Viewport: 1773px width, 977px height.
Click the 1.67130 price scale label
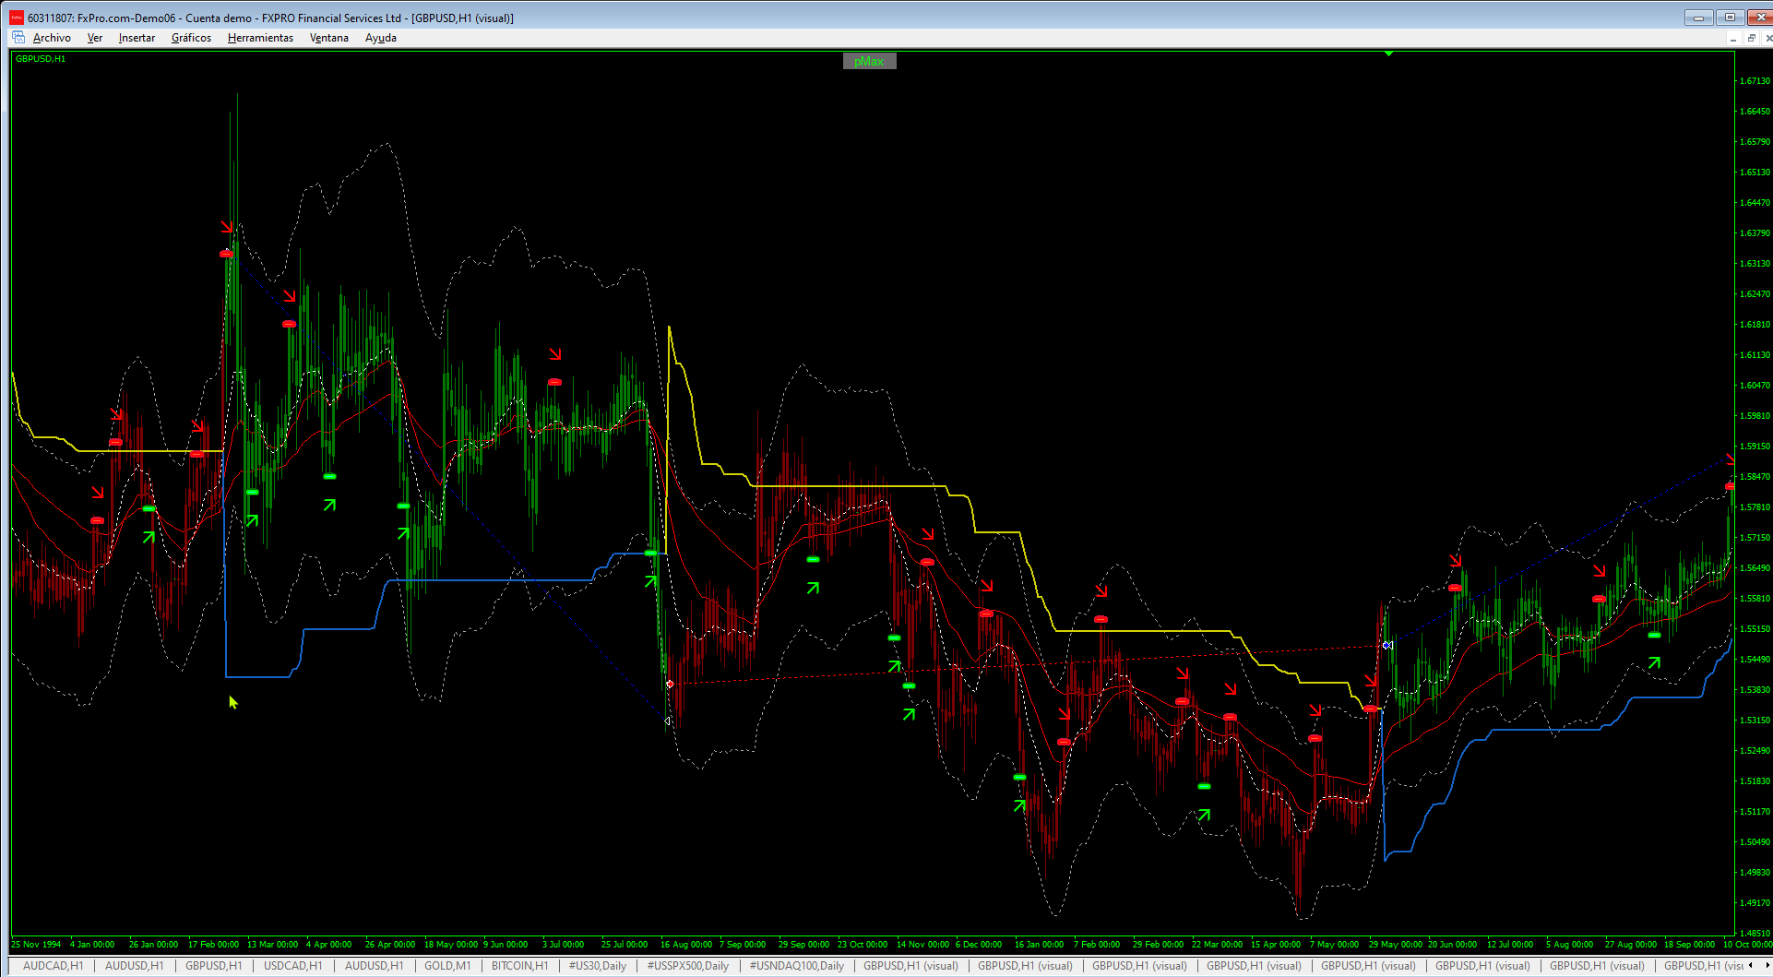1755,81
